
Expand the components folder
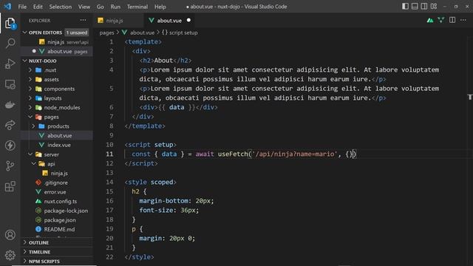click(30, 89)
